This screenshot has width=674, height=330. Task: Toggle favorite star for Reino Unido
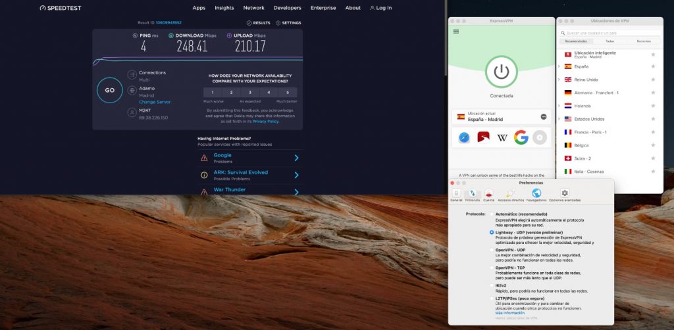tap(653, 80)
